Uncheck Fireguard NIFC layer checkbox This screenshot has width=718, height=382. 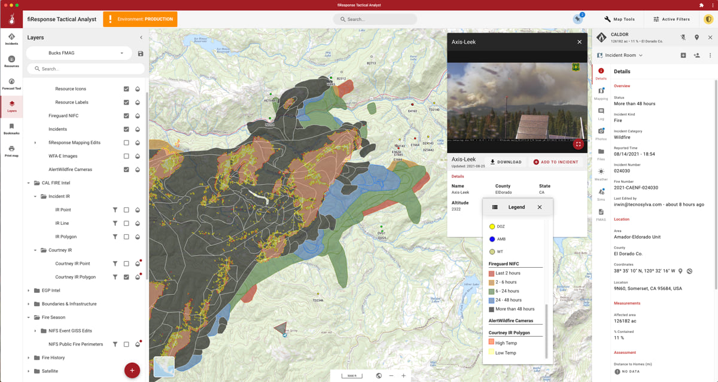pyautogui.click(x=126, y=115)
